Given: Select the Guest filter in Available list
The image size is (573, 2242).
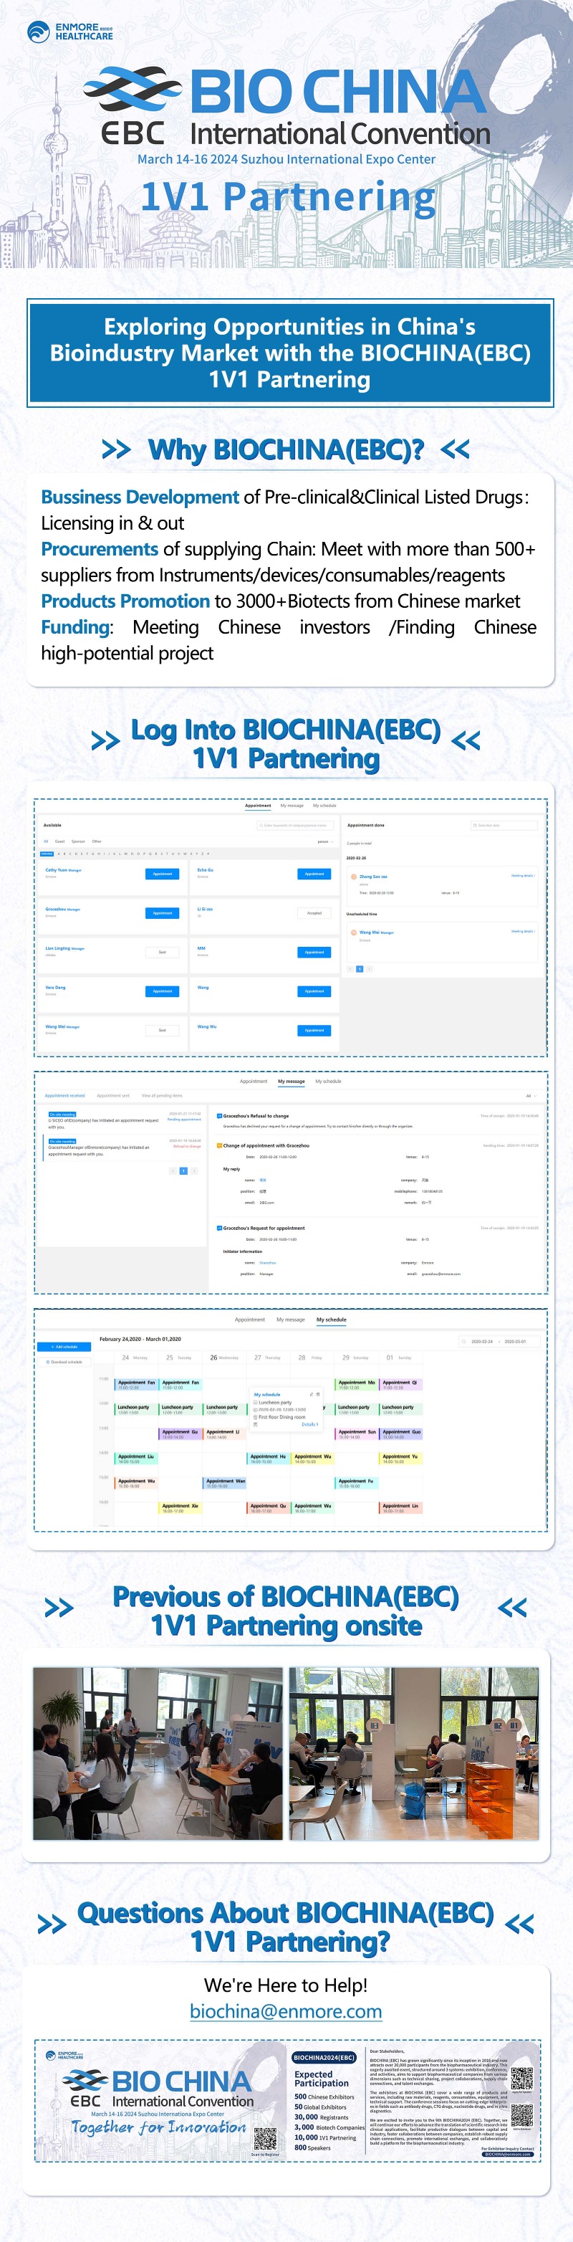Looking at the screenshot, I should point(60,841).
